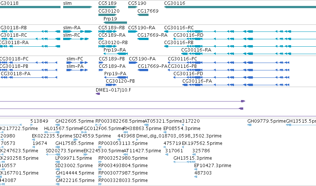
Task: Select the DME1-017J10.F feature label
Action: click(x=113, y=90)
